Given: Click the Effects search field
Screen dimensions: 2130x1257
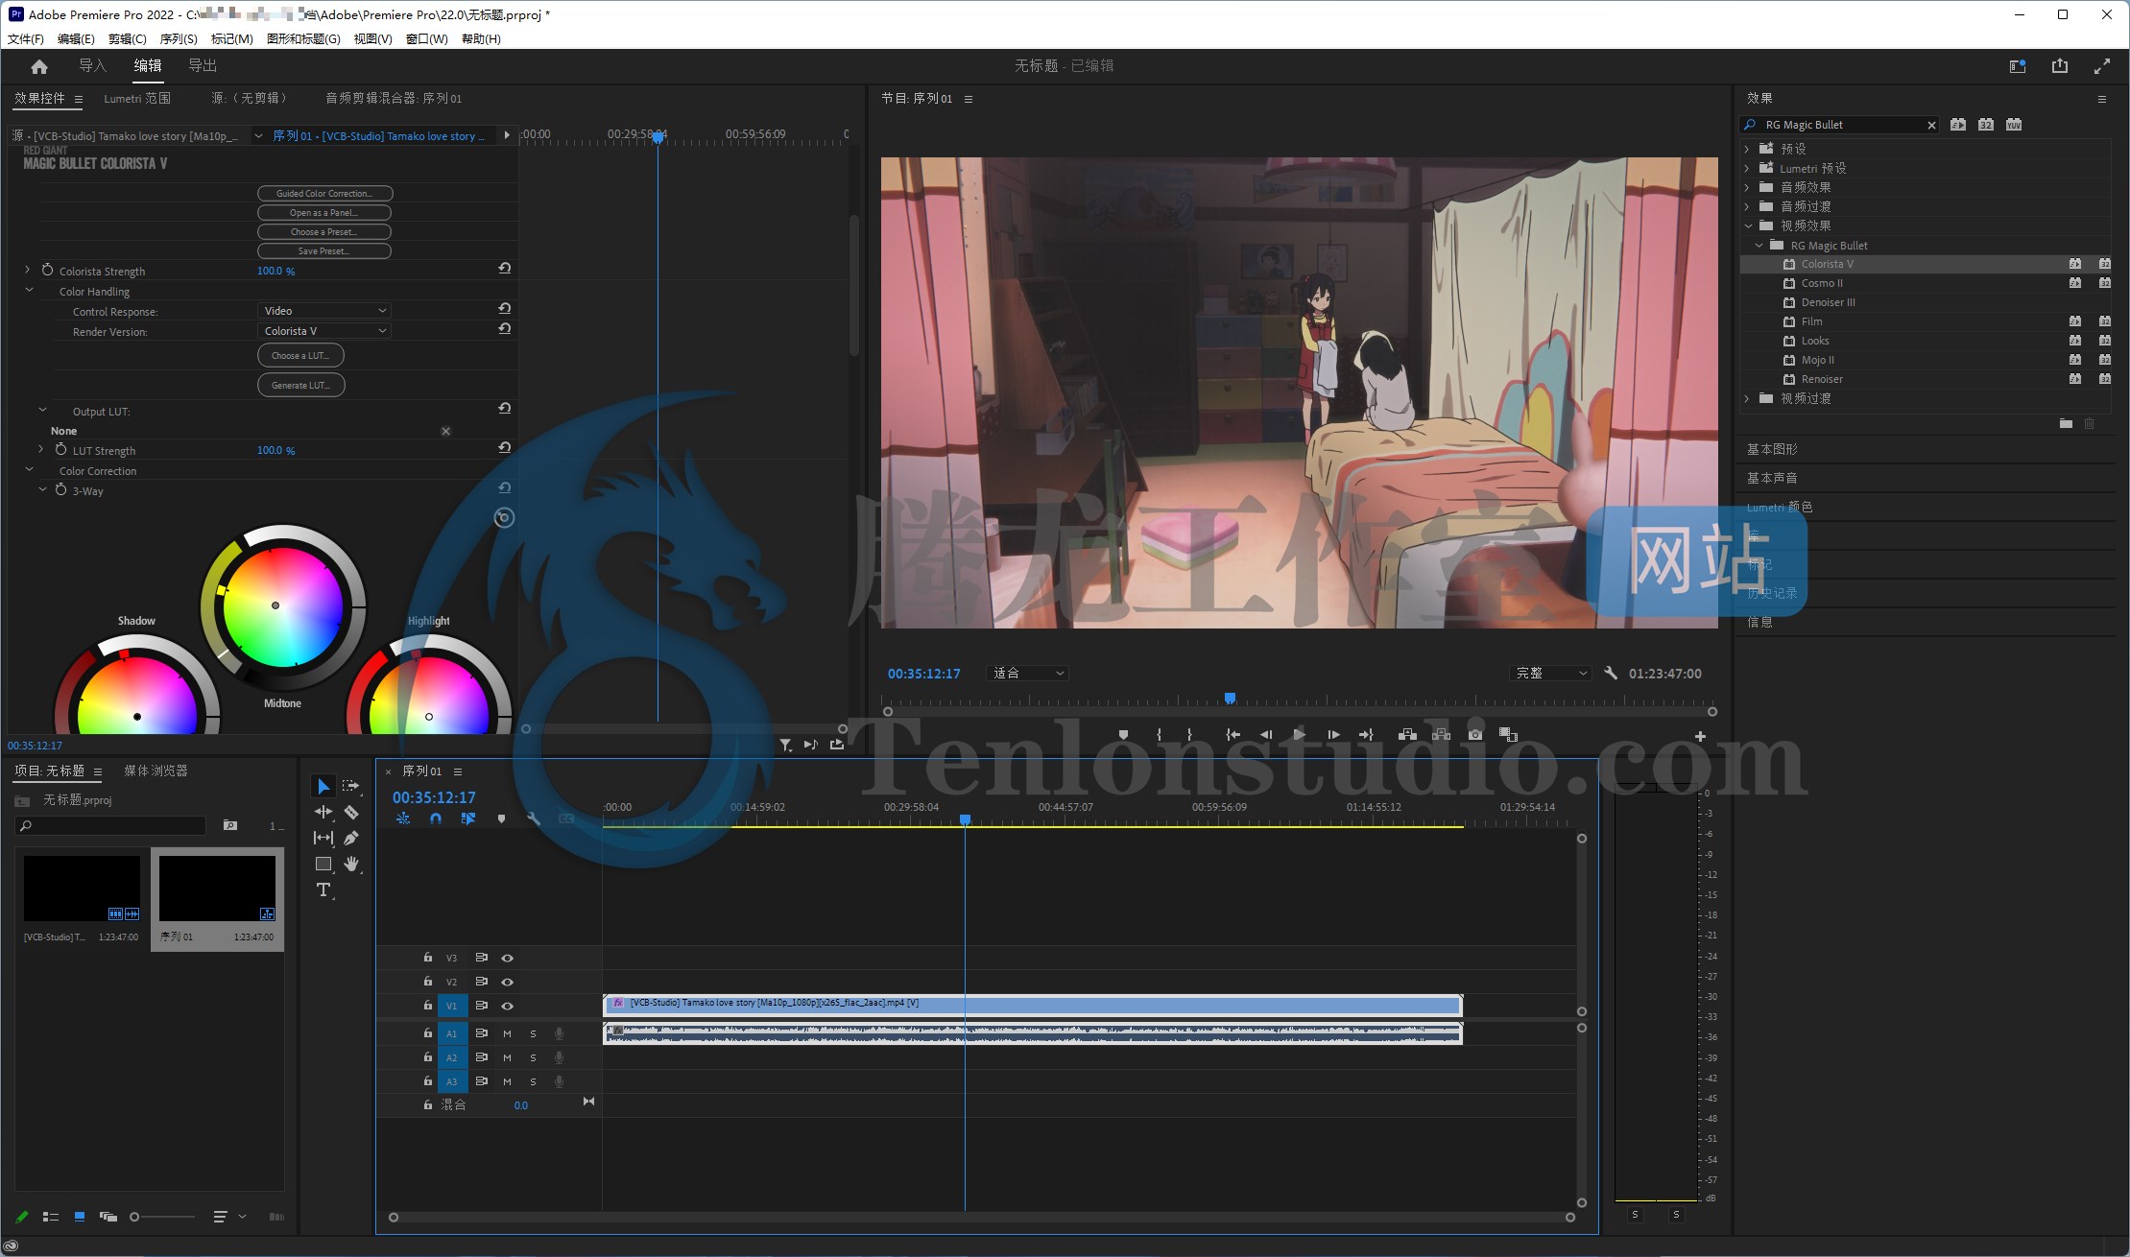Looking at the screenshot, I should pos(1839,125).
